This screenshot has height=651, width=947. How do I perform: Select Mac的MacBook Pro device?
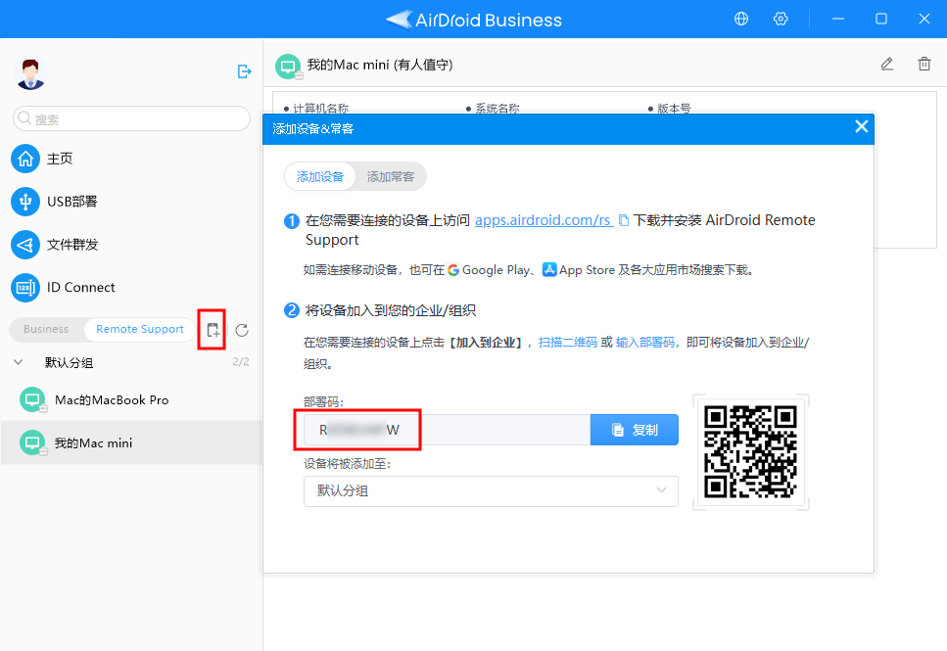click(x=131, y=399)
